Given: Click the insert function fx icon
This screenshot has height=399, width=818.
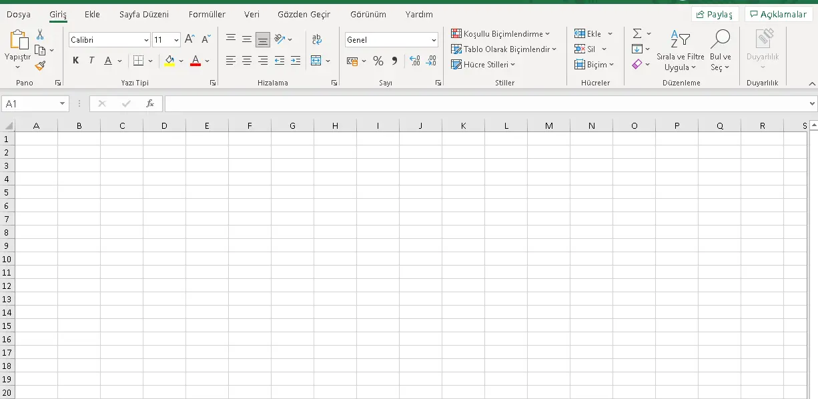Looking at the screenshot, I should point(150,103).
